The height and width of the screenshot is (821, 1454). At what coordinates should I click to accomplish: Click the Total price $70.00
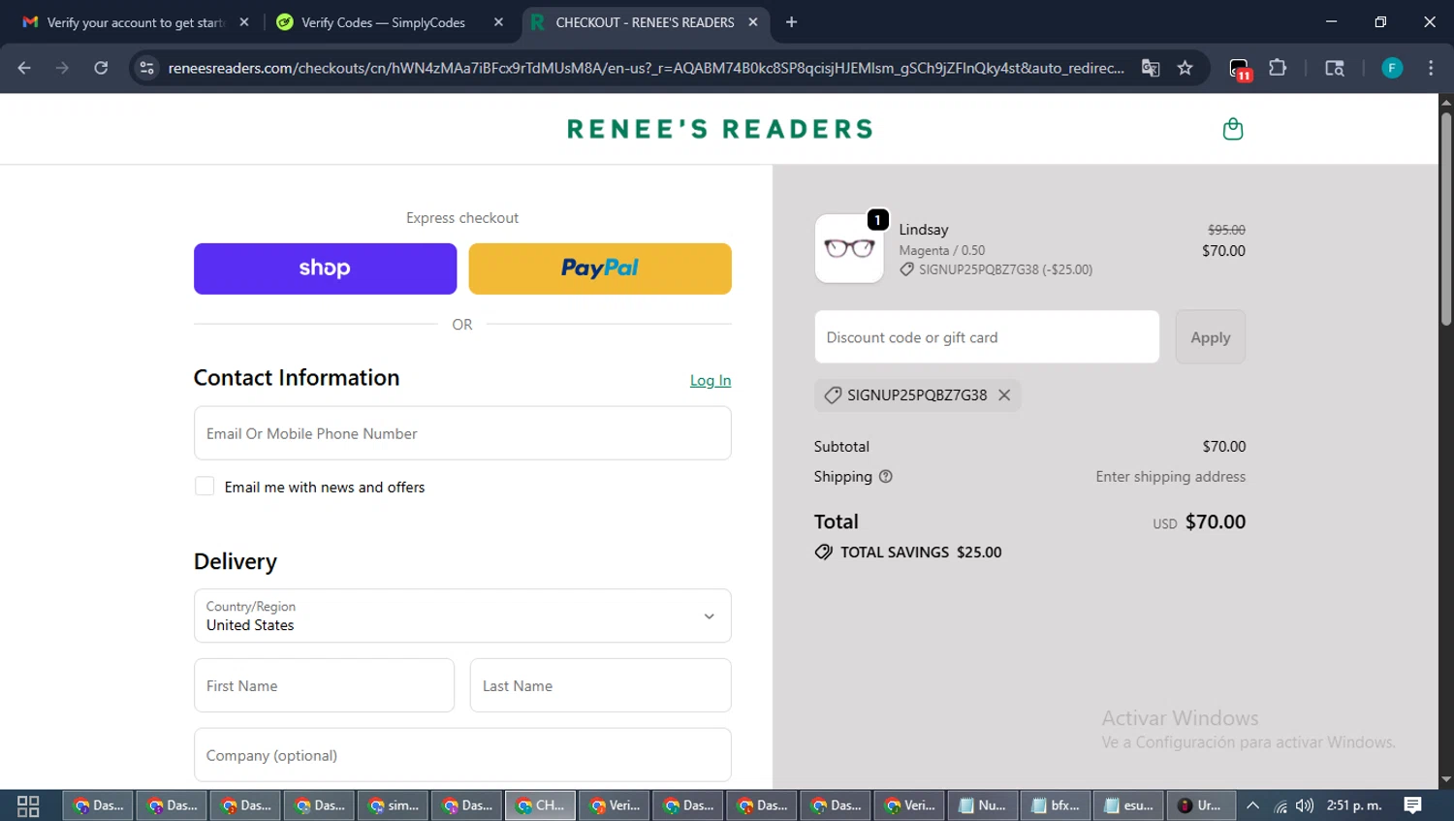pyautogui.click(x=1216, y=521)
